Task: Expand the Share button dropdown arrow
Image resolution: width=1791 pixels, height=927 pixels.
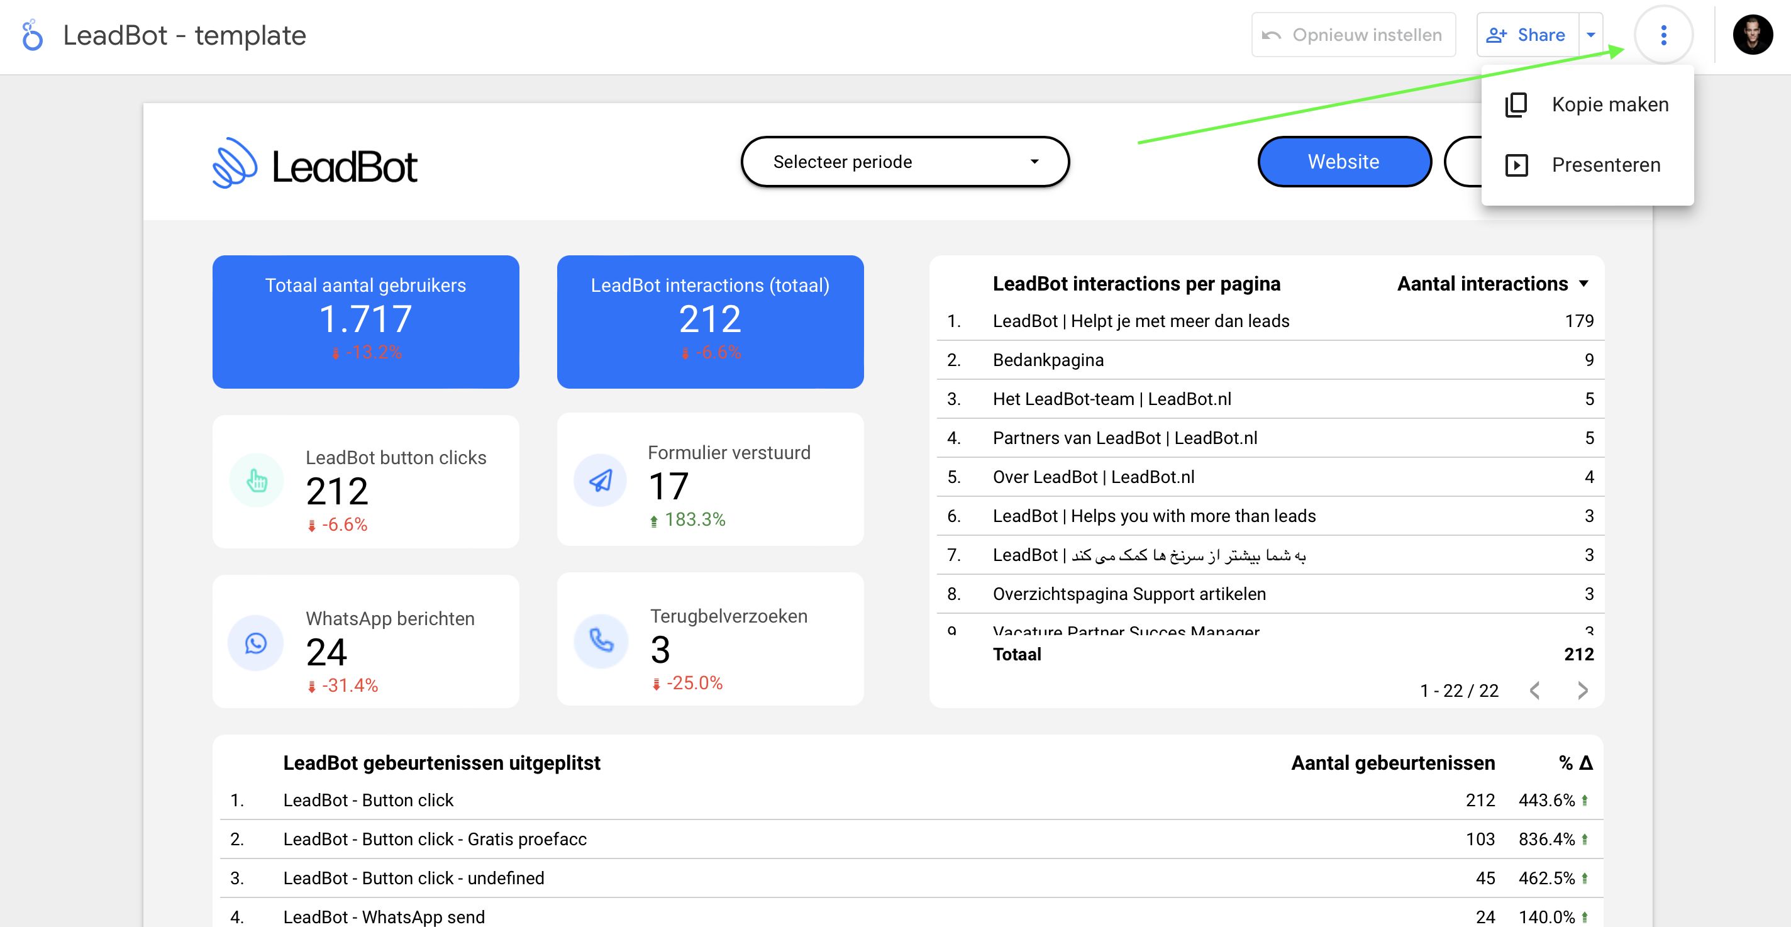Action: point(1591,35)
